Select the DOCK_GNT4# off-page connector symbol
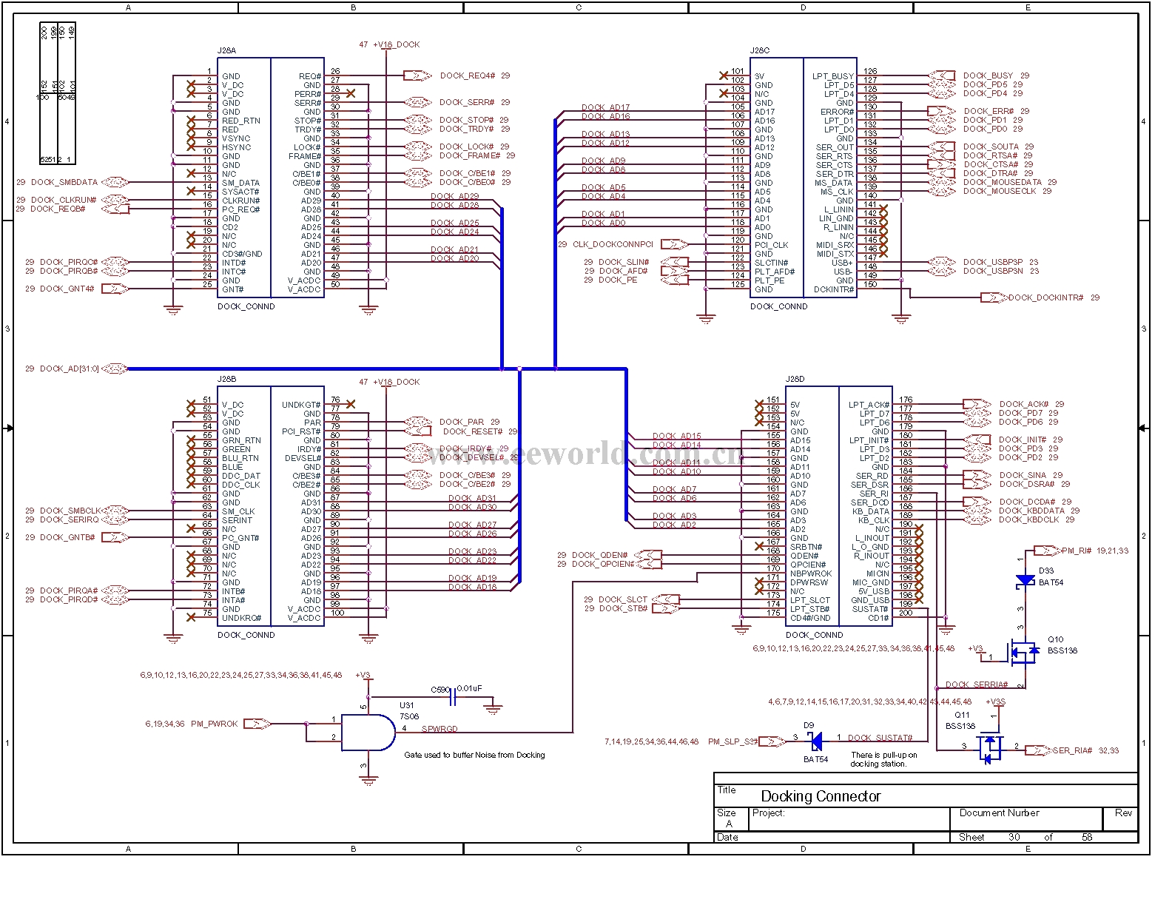Viewport: 1172px width, 905px height. tap(115, 289)
